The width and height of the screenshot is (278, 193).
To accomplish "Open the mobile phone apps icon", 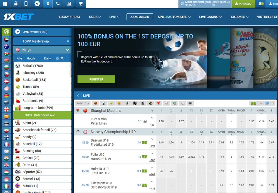I will pyautogui.click(x=26, y=4).
